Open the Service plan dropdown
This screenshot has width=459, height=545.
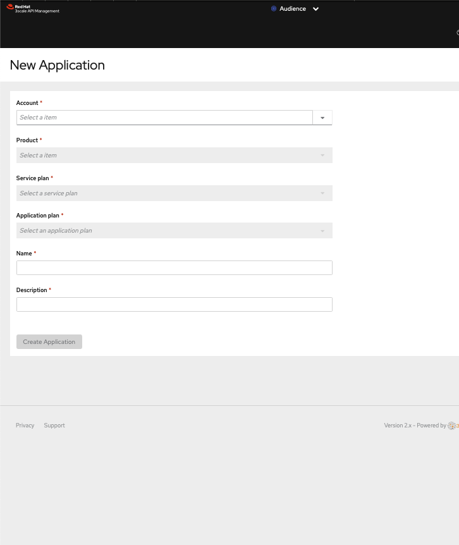click(x=174, y=193)
